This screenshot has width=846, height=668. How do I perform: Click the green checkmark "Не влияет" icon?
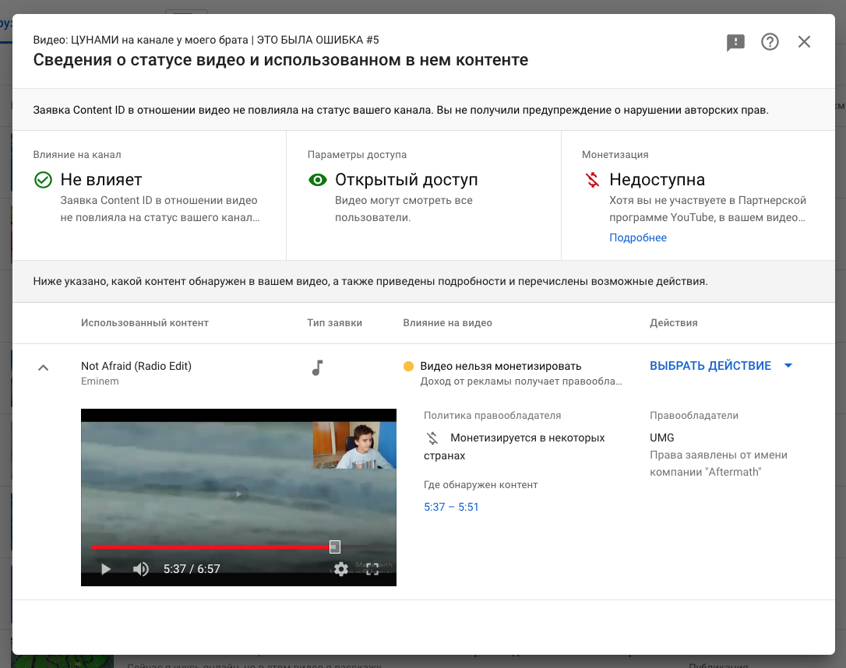43,180
